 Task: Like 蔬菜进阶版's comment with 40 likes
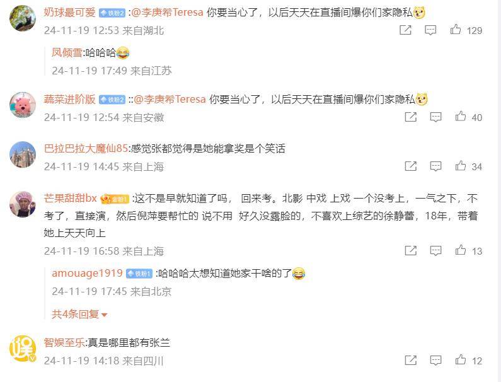coord(461,117)
